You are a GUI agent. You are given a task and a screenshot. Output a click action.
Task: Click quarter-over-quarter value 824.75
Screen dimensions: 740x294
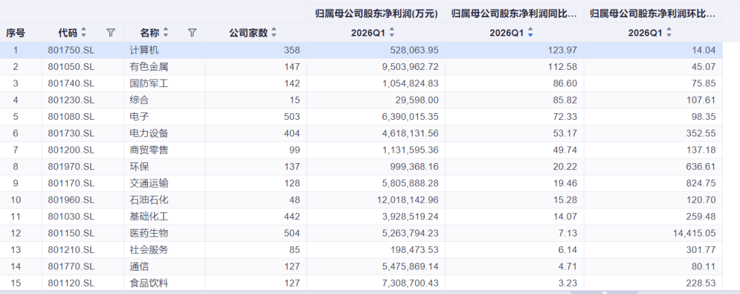pos(701,183)
